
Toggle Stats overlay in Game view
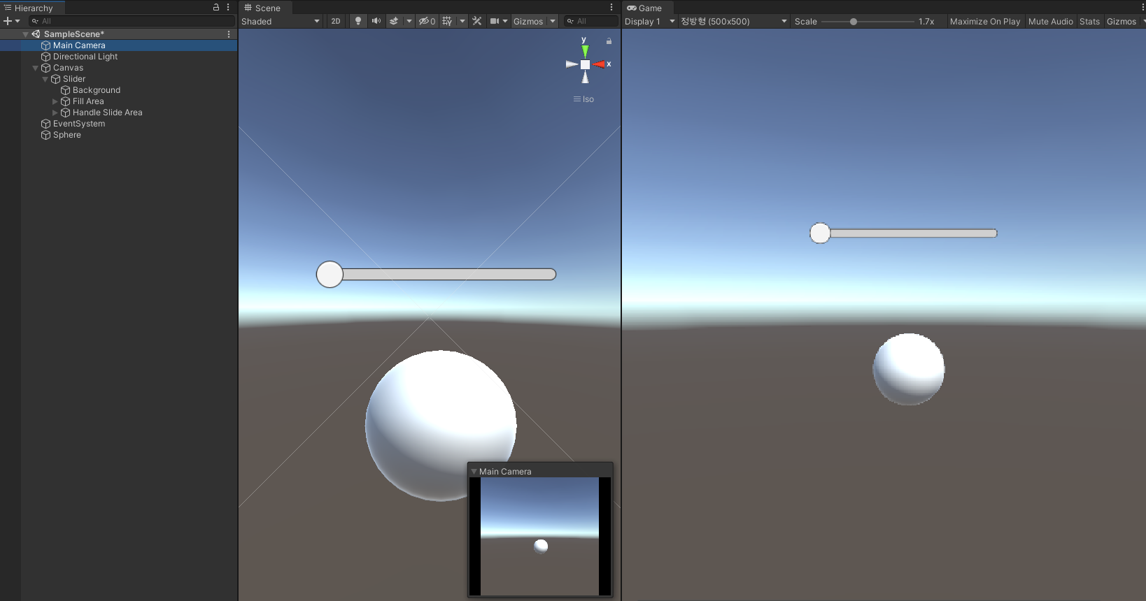click(1089, 21)
